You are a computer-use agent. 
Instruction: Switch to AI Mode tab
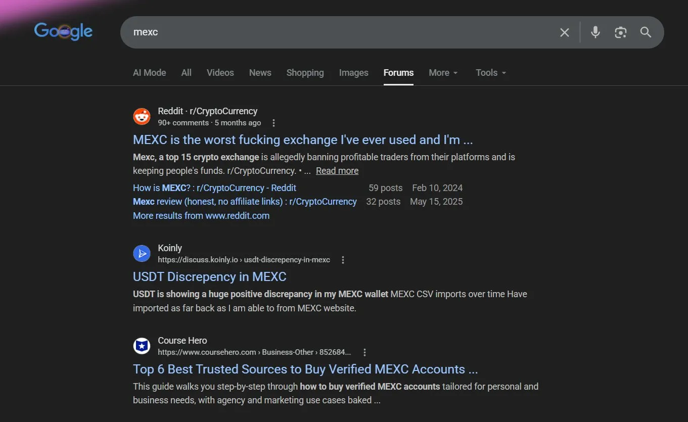click(149, 73)
